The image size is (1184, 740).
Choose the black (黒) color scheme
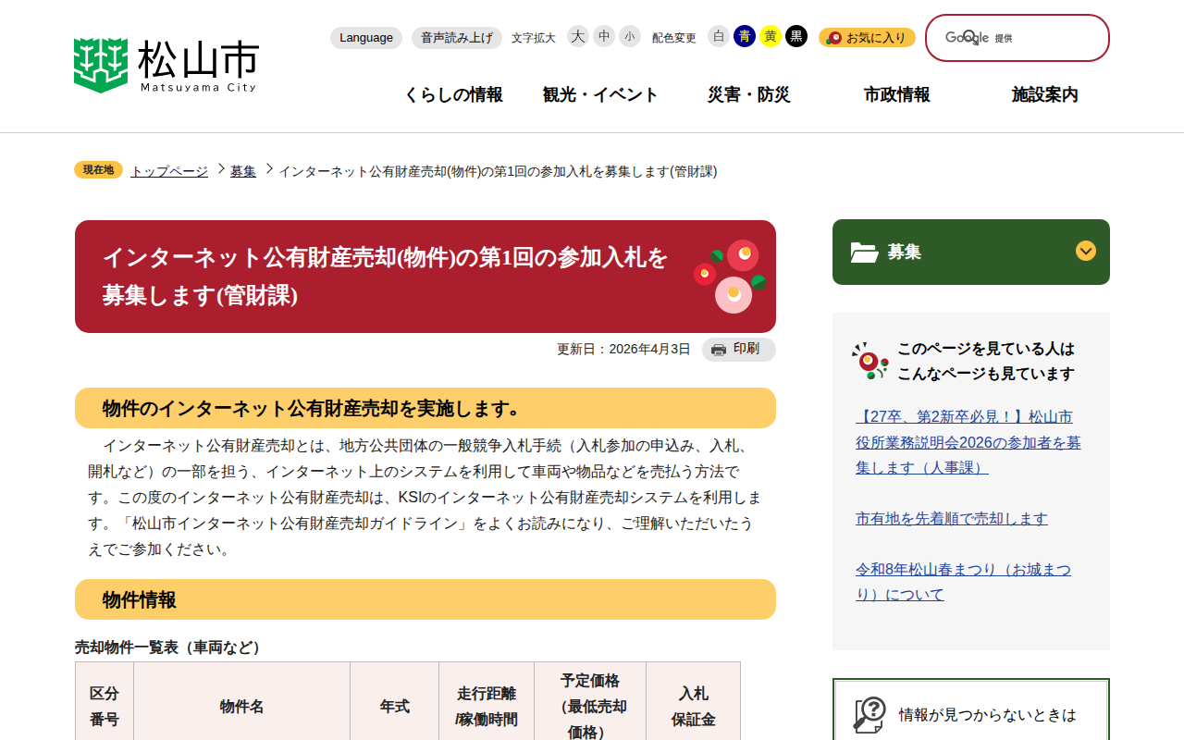(x=796, y=36)
